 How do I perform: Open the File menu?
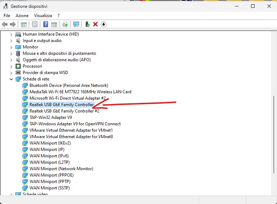(x=7, y=16)
